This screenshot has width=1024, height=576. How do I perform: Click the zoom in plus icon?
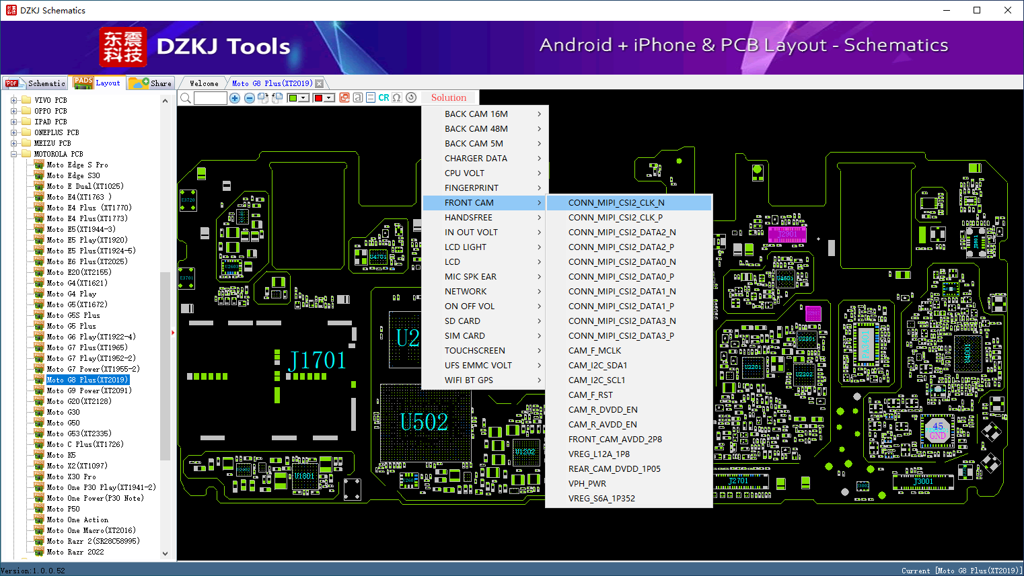click(235, 98)
